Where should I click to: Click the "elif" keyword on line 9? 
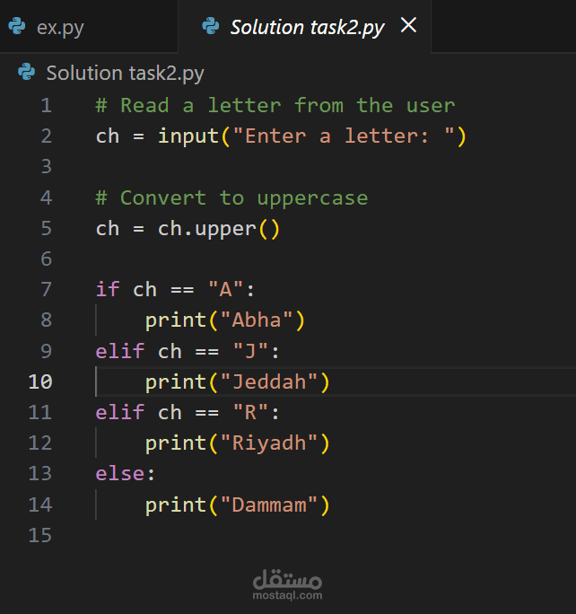click(x=120, y=351)
